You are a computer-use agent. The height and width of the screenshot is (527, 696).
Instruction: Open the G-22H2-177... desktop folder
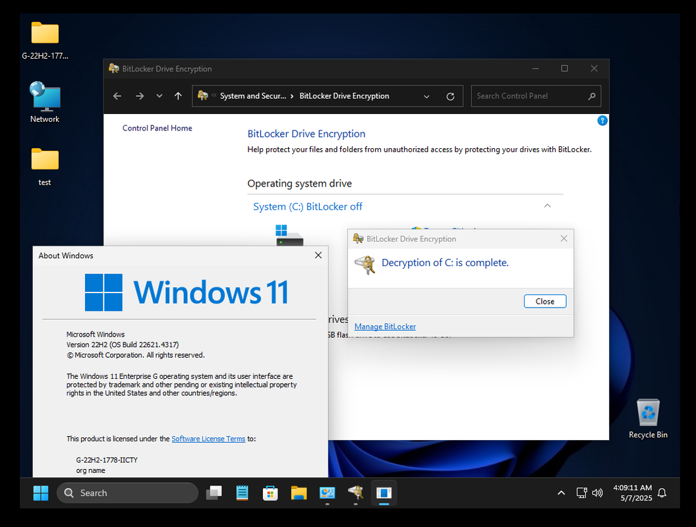[x=45, y=40]
